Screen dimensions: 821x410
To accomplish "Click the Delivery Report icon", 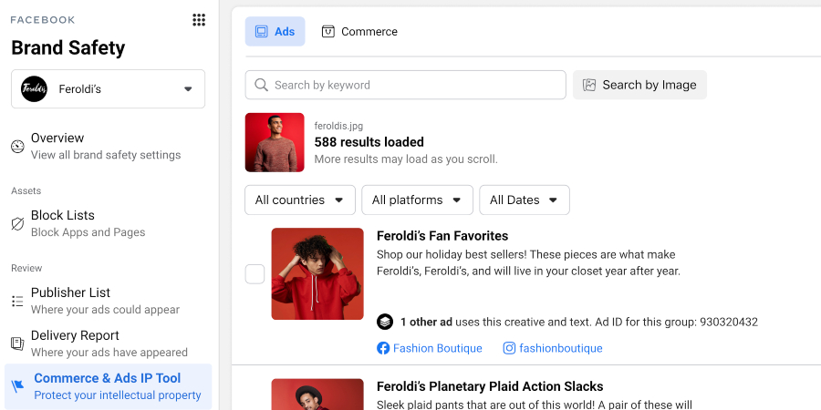I will tap(17, 343).
